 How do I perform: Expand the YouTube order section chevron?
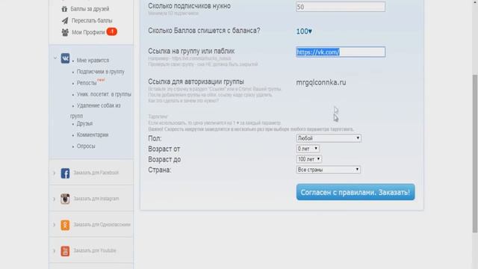55,251
